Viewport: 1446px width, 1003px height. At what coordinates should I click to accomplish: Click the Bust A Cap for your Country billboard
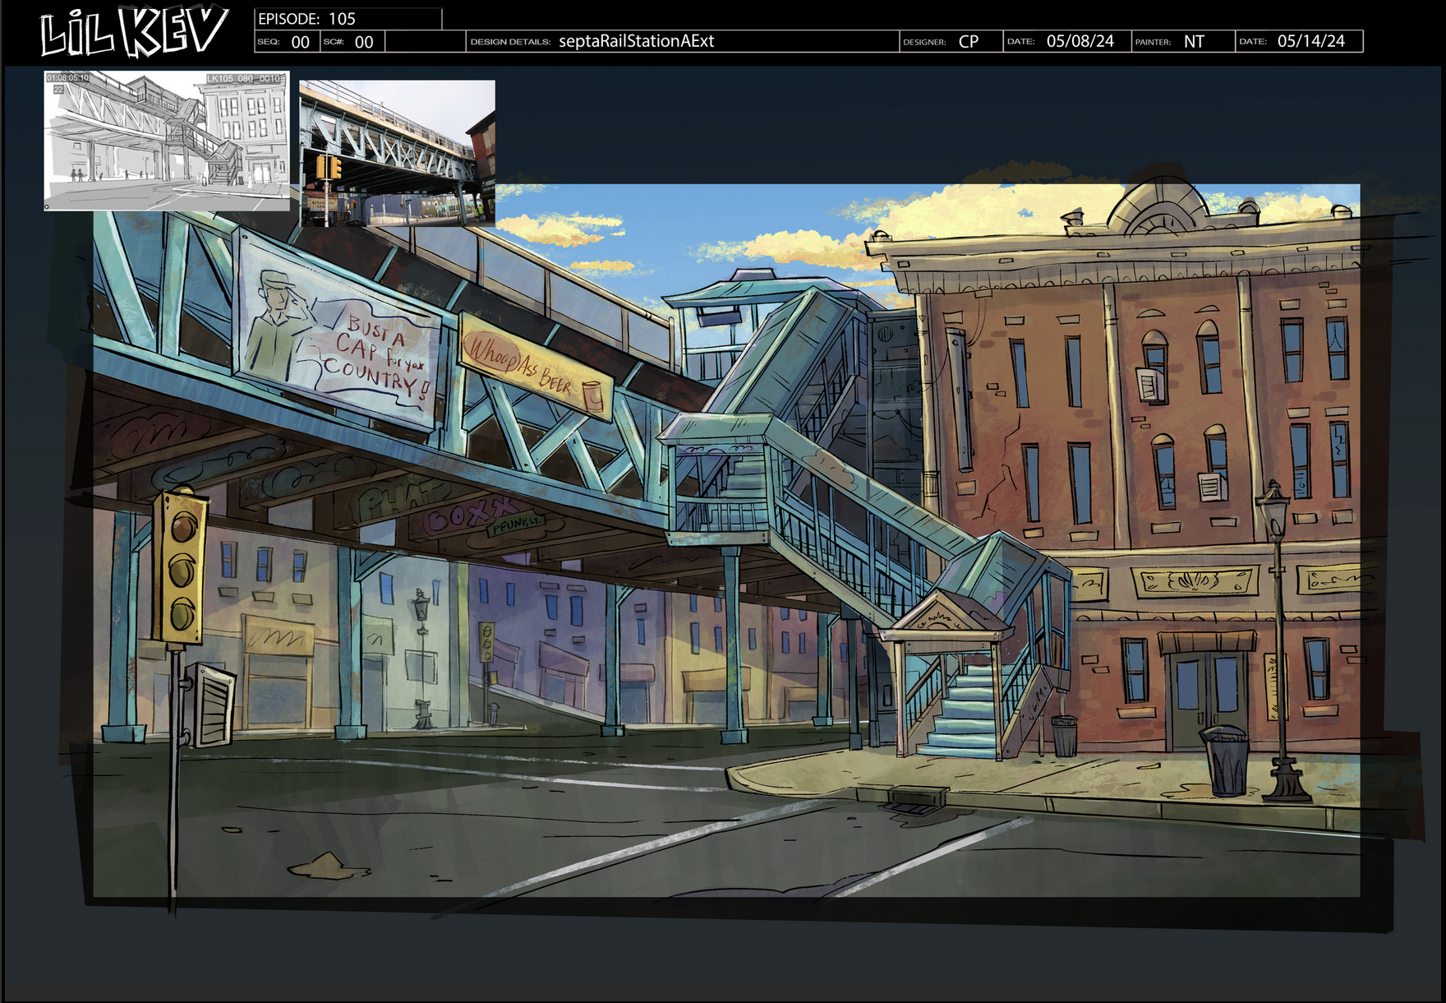coord(337,330)
